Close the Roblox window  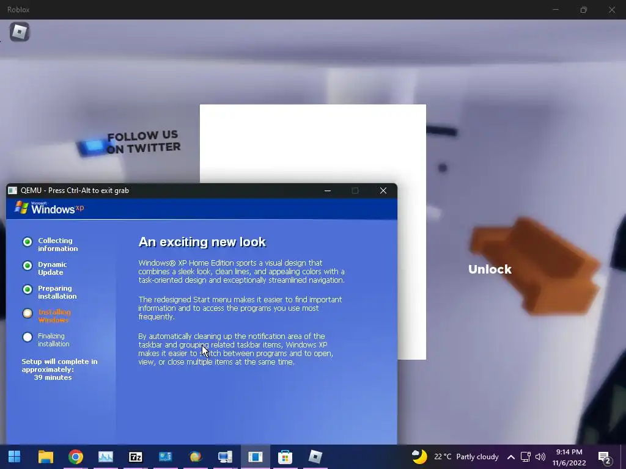tap(612, 10)
